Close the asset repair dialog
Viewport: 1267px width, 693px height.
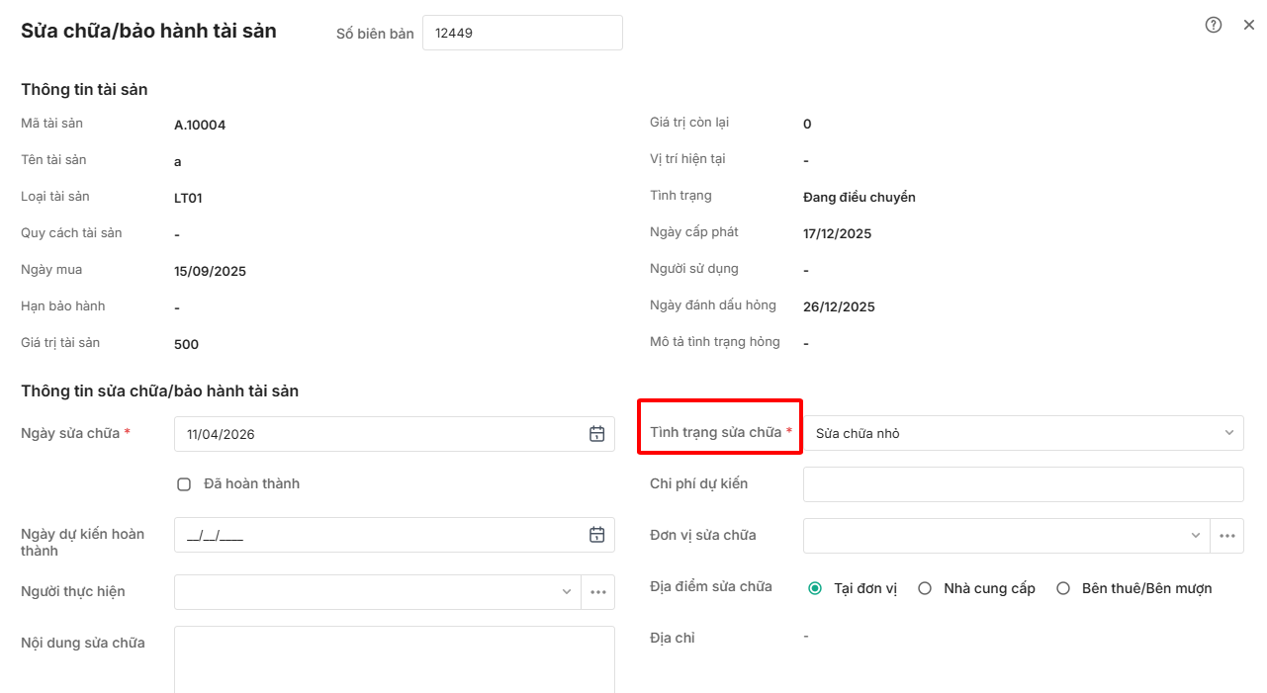(x=1249, y=26)
